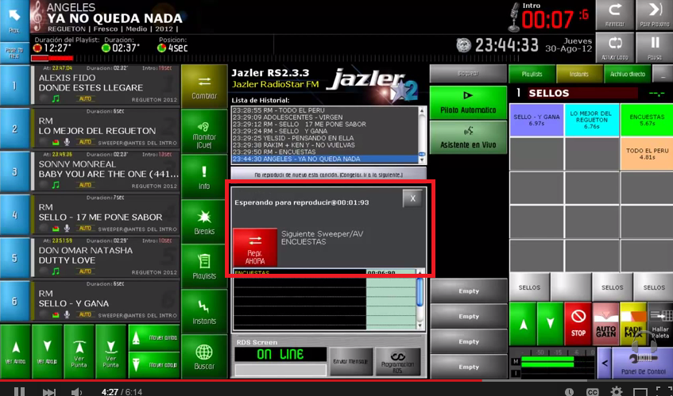Click the palette down arrow green button

tap(551, 324)
